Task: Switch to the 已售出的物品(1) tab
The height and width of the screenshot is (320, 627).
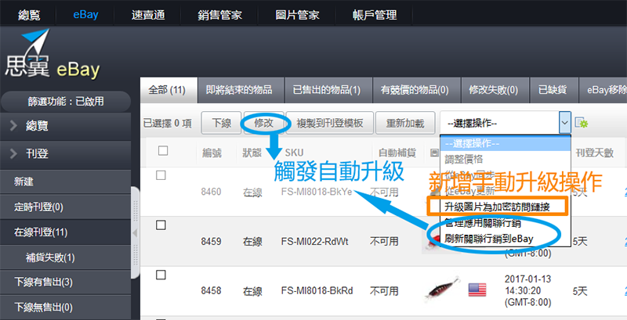Action: [327, 90]
